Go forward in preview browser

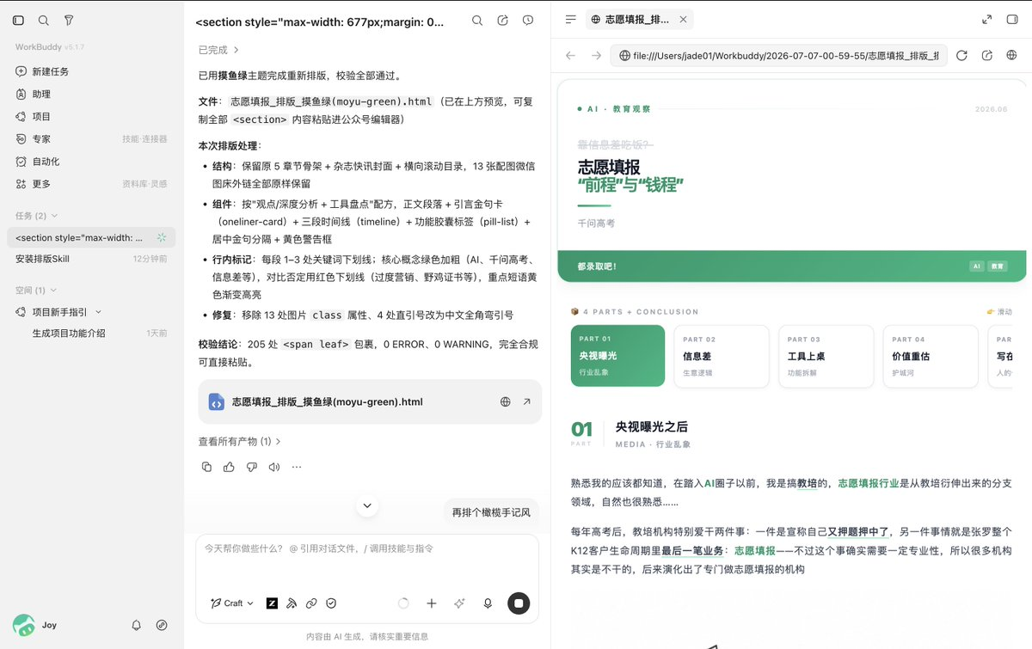(x=596, y=55)
